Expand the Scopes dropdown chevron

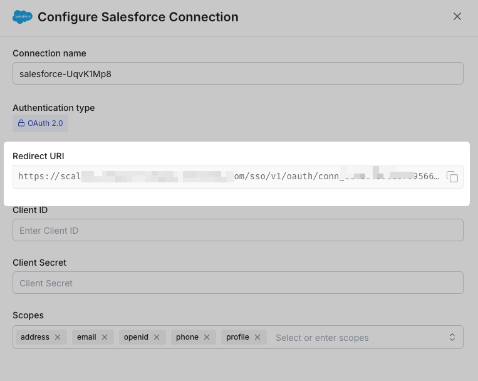click(x=452, y=337)
